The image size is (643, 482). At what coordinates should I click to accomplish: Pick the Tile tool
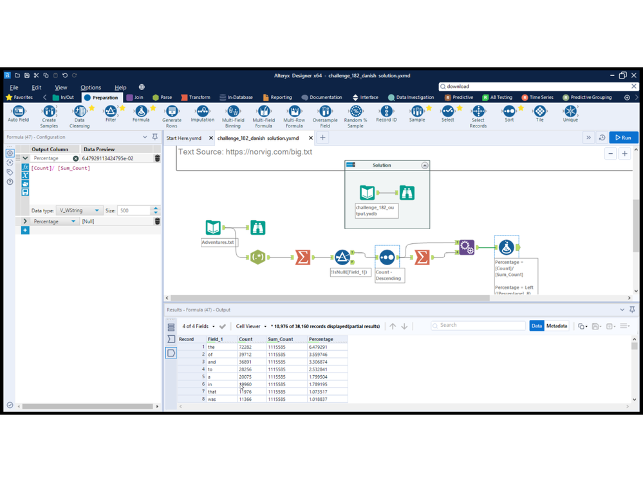[539, 114]
